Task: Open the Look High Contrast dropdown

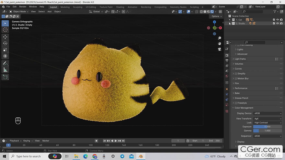Action: (268, 123)
